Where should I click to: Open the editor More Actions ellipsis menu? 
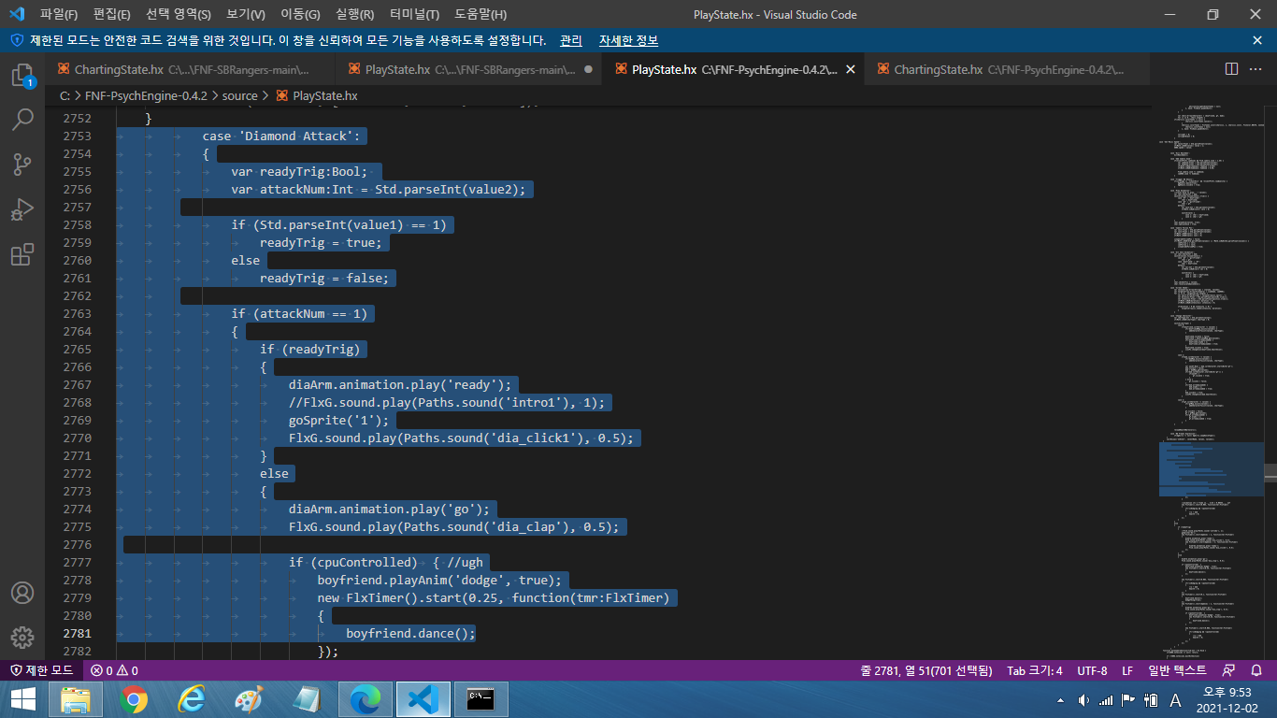coord(1256,69)
